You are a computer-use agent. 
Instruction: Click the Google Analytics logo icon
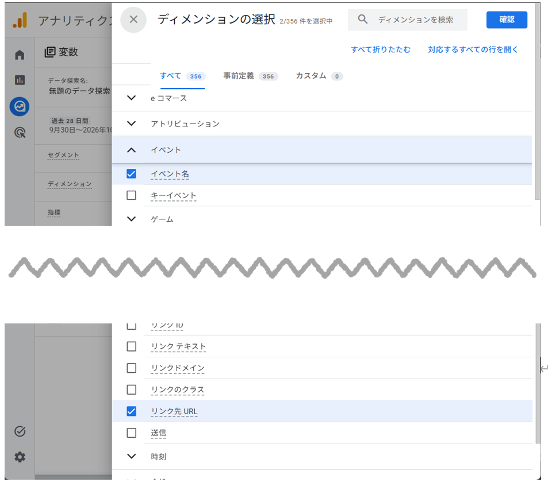click(20, 20)
